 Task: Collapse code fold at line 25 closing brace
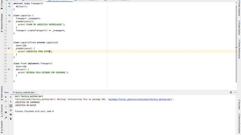(x=13, y=75)
